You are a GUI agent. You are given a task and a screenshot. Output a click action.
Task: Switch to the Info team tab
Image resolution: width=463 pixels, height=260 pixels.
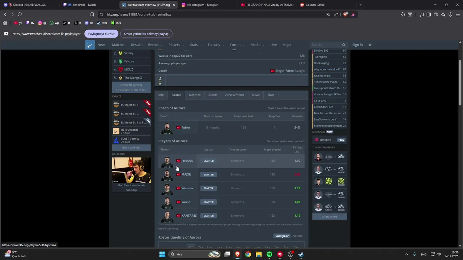tap(161, 95)
